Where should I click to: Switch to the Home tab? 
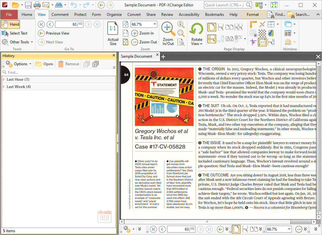[x=27, y=15]
